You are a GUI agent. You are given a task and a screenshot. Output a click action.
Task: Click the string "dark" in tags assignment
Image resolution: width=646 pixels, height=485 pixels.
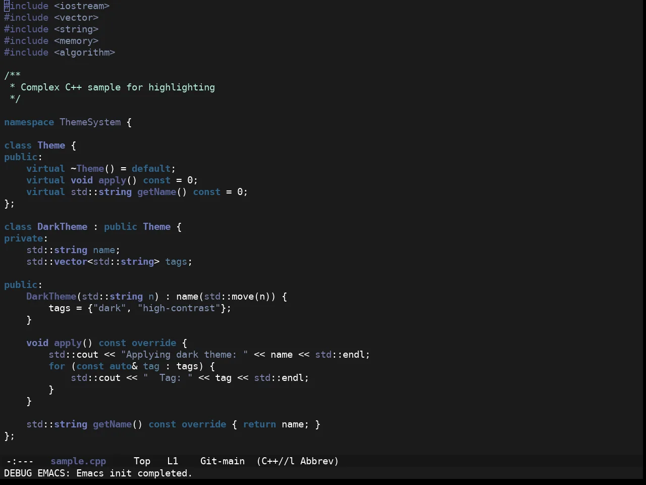coord(110,308)
